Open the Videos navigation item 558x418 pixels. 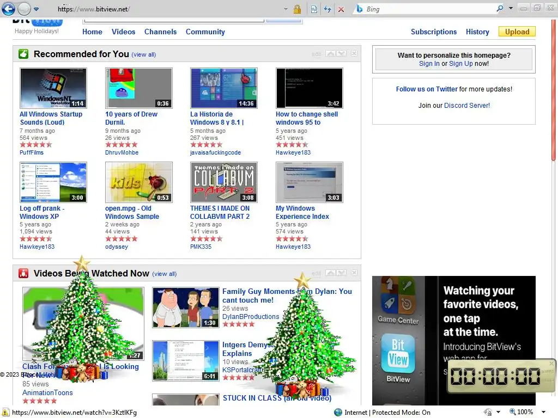click(x=124, y=32)
